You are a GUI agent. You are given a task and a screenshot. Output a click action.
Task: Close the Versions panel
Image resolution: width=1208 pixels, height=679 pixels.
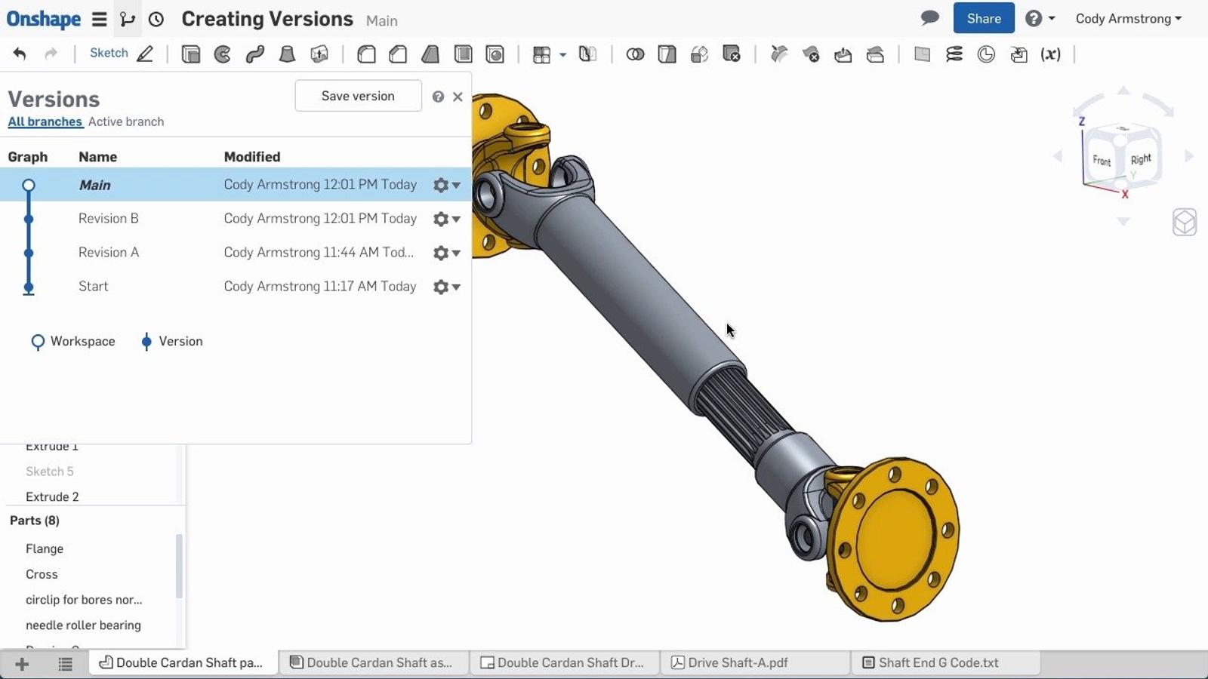coord(458,97)
